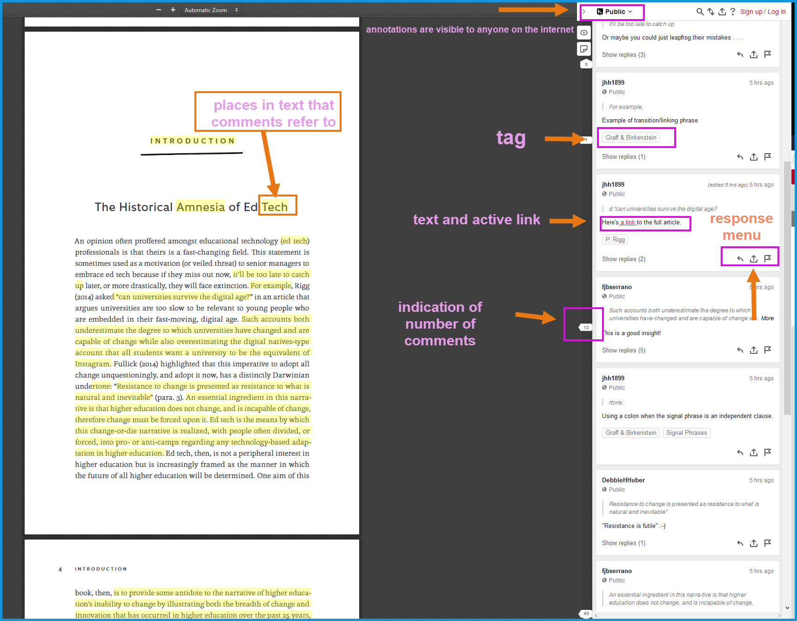Screen dimensions: 797x621
Task: Open the Automatic Zoom dropdown
Action: [212, 10]
